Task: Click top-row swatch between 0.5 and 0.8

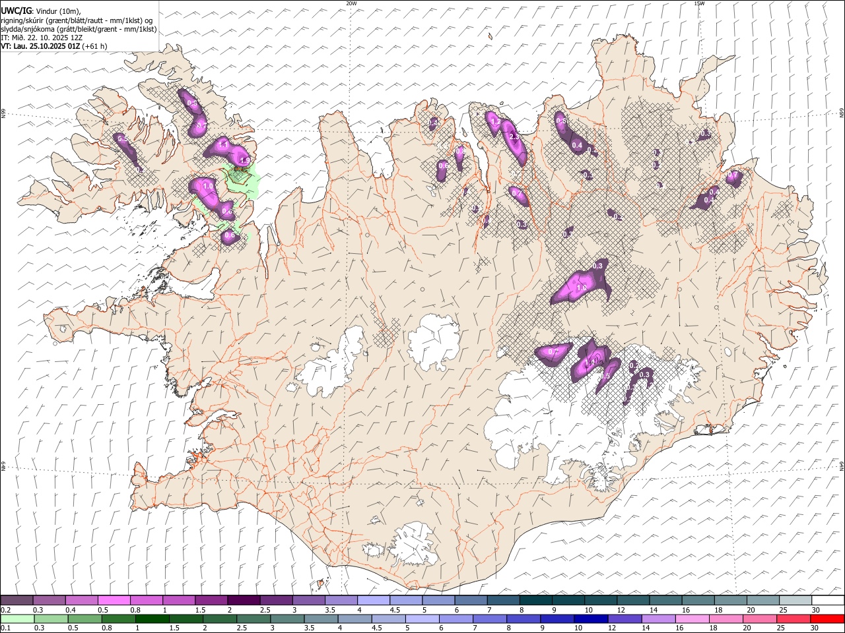Action: (x=114, y=601)
